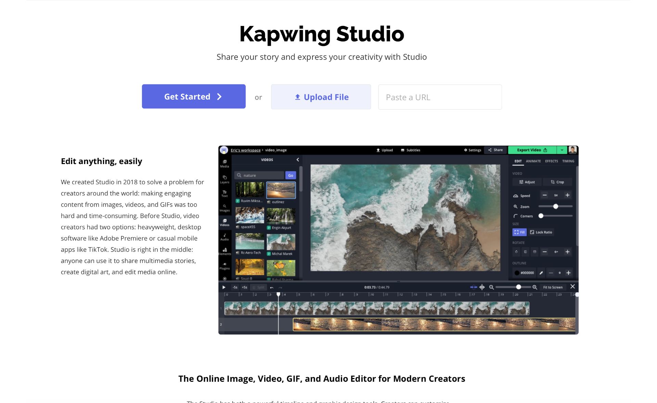
Task: Click the timeline zoom-out magnifier
Action: [491, 287]
